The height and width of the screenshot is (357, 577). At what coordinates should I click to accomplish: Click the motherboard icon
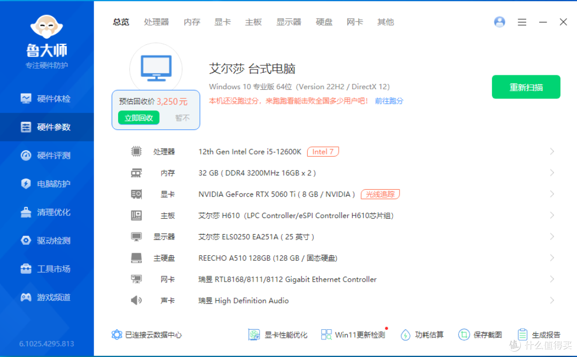click(136, 215)
